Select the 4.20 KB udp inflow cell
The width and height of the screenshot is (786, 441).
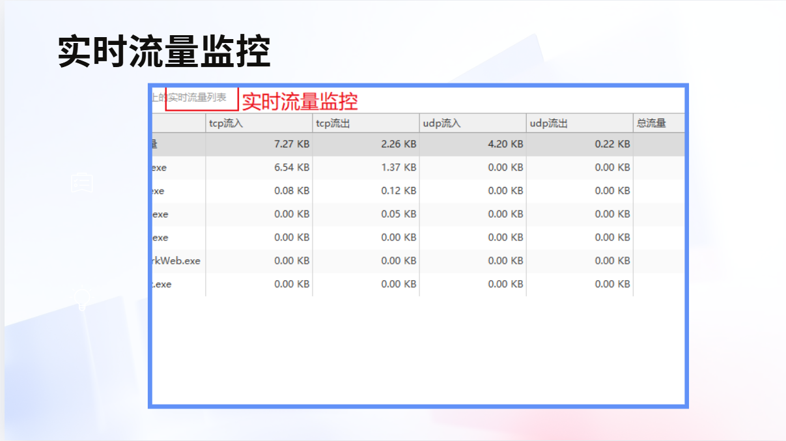[505, 144]
